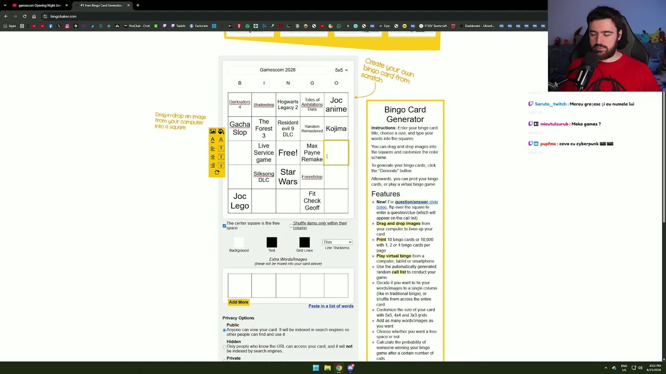
Task: Open the Facebook bookmark
Action: click(x=50, y=26)
